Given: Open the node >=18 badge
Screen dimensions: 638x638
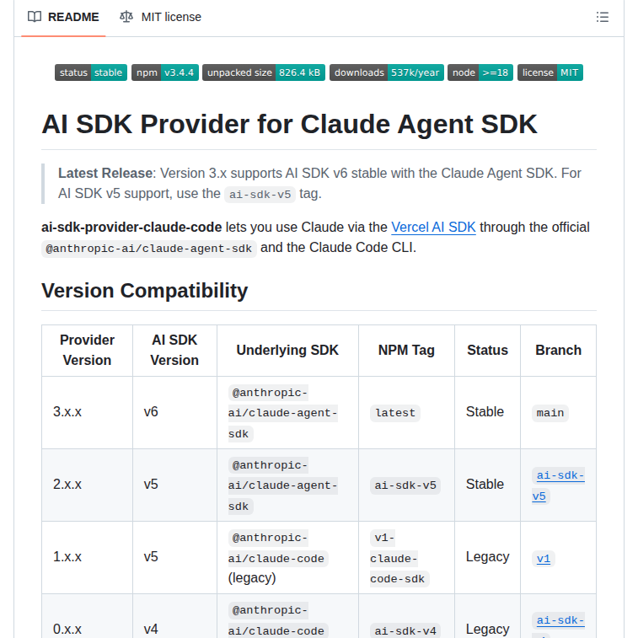Looking at the screenshot, I should pyautogui.click(x=480, y=72).
